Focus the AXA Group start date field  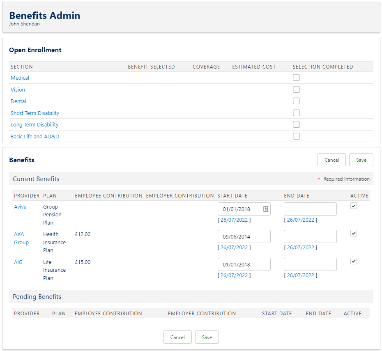pyautogui.click(x=244, y=236)
